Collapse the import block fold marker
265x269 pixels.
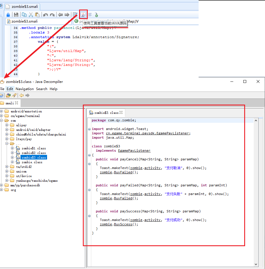pyautogui.click(x=89, y=129)
